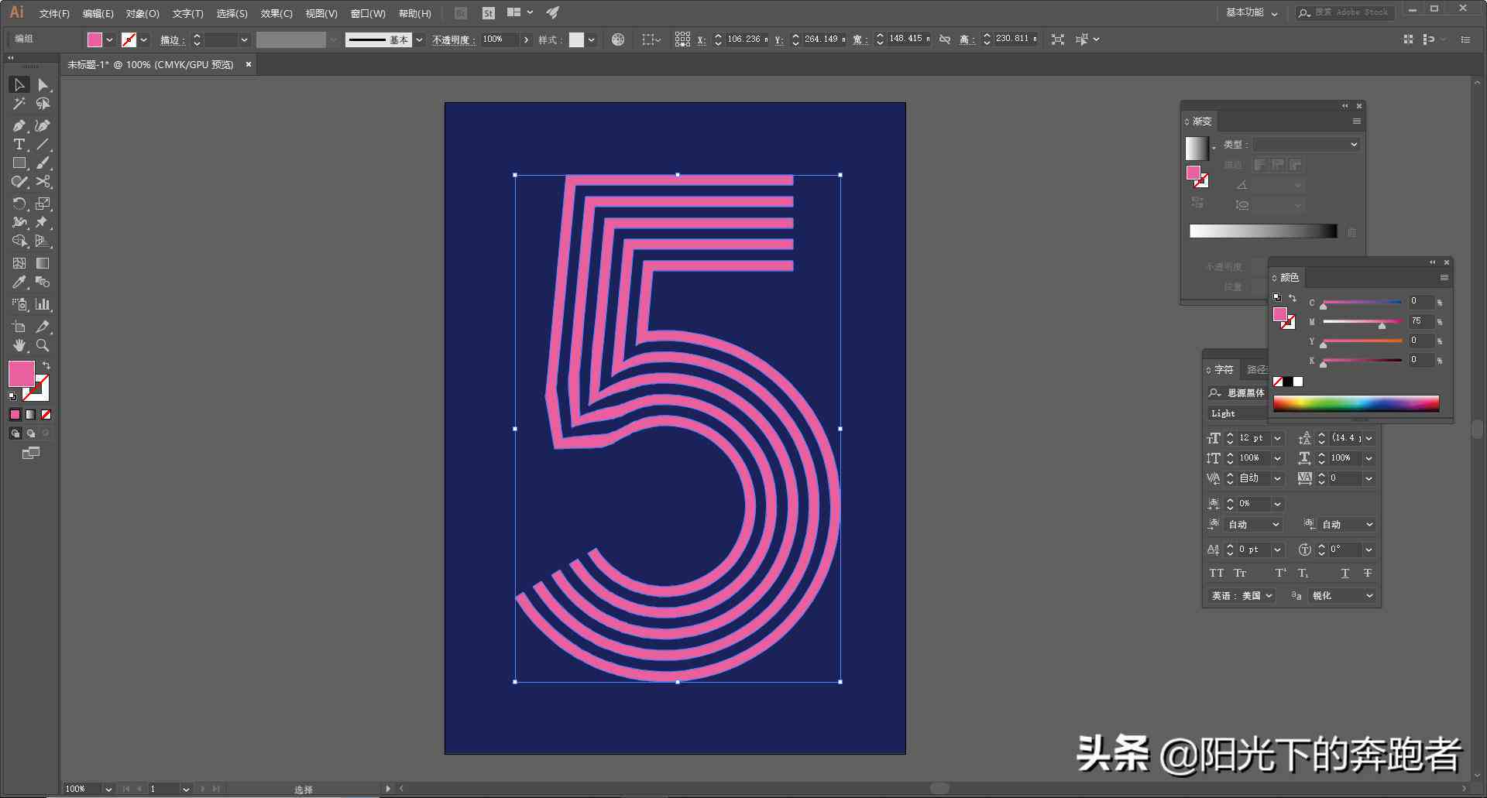
Task: Select the Direct Selection tool
Action: click(43, 84)
